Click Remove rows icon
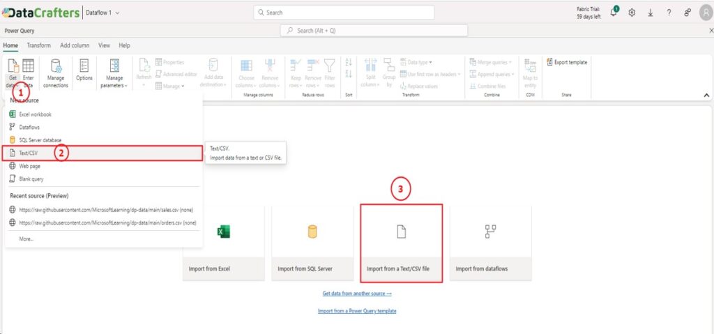This screenshot has height=334, width=714. [x=313, y=66]
